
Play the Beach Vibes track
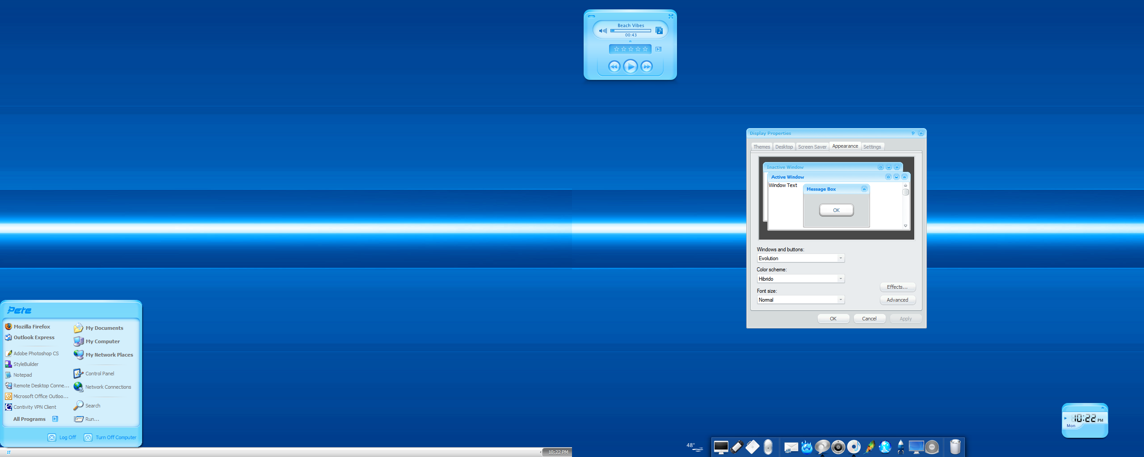click(x=631, y=66)
